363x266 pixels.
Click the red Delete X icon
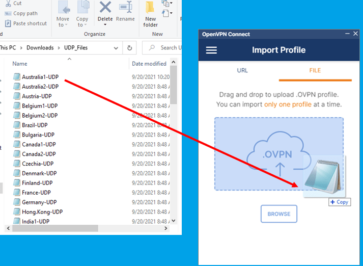click(105, 7)
